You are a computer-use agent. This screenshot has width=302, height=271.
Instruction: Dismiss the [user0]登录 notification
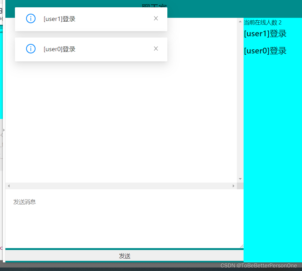tap(156, 48)
